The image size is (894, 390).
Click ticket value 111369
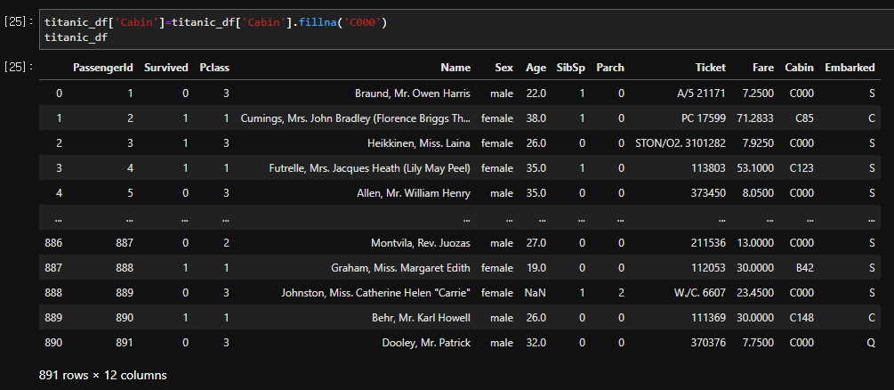[x=709, y=318]
